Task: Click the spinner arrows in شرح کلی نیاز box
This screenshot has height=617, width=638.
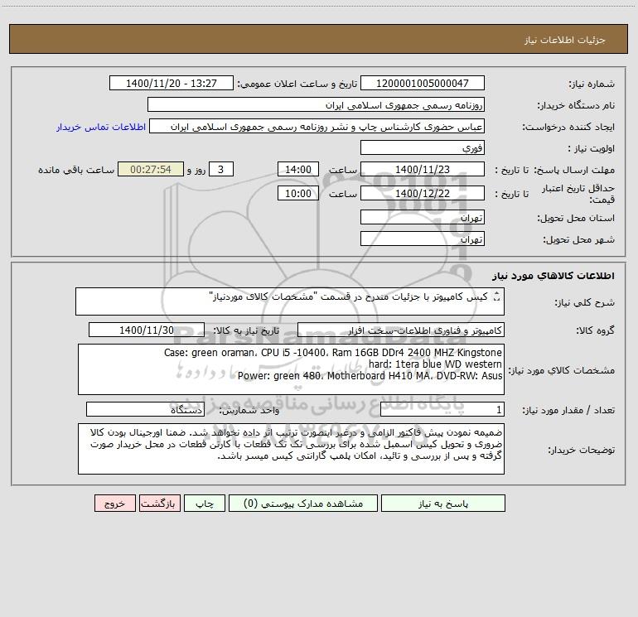Action: [496, 297]
